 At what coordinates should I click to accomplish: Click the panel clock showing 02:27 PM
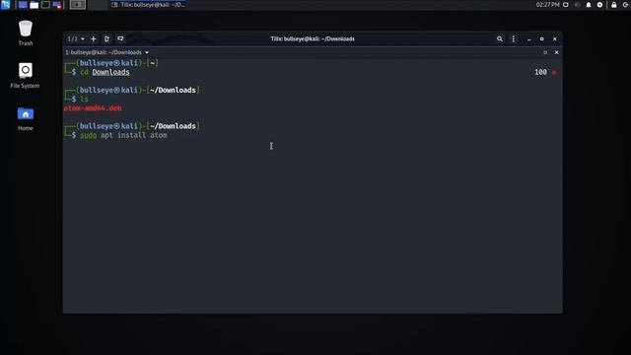547,5
